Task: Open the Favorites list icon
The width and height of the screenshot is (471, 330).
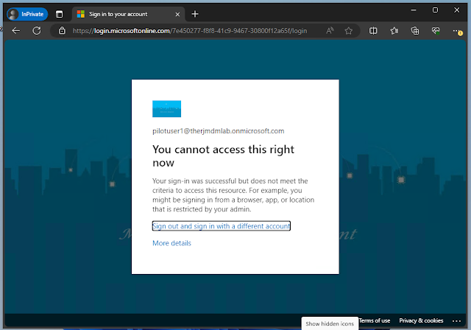Action: coord(394,31)
